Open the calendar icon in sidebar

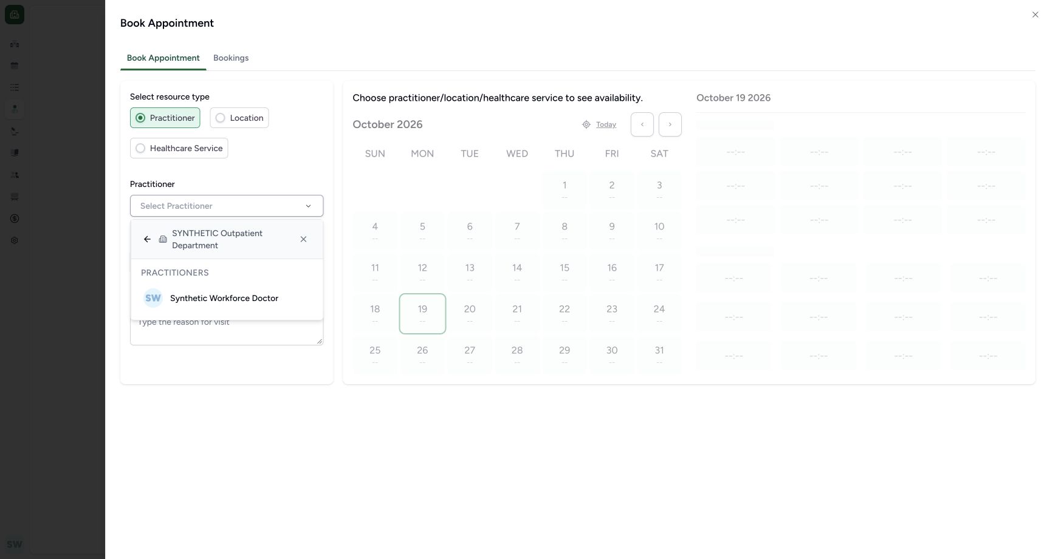pyautogui.click(x=15, y=66)
